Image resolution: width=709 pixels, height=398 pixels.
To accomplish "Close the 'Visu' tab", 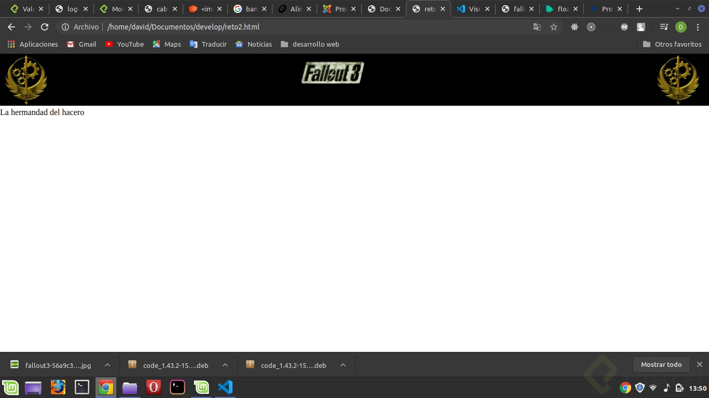I will (487, 9).
